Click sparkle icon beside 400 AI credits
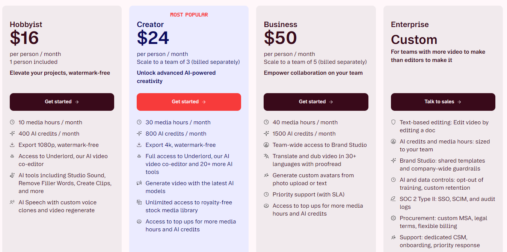The width and height of the screenshot is (507, 252). pos(12,133)
